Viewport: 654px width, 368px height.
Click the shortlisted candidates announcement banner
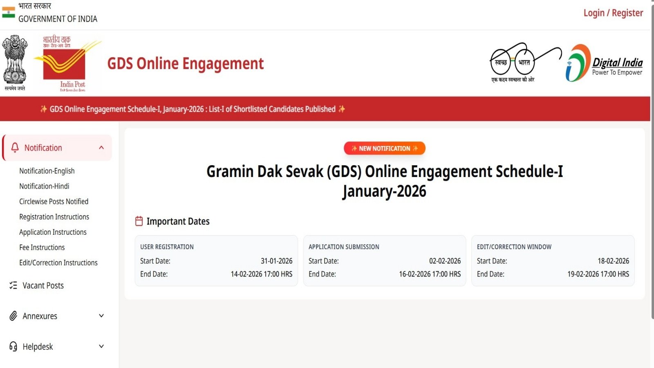(192, 109)
